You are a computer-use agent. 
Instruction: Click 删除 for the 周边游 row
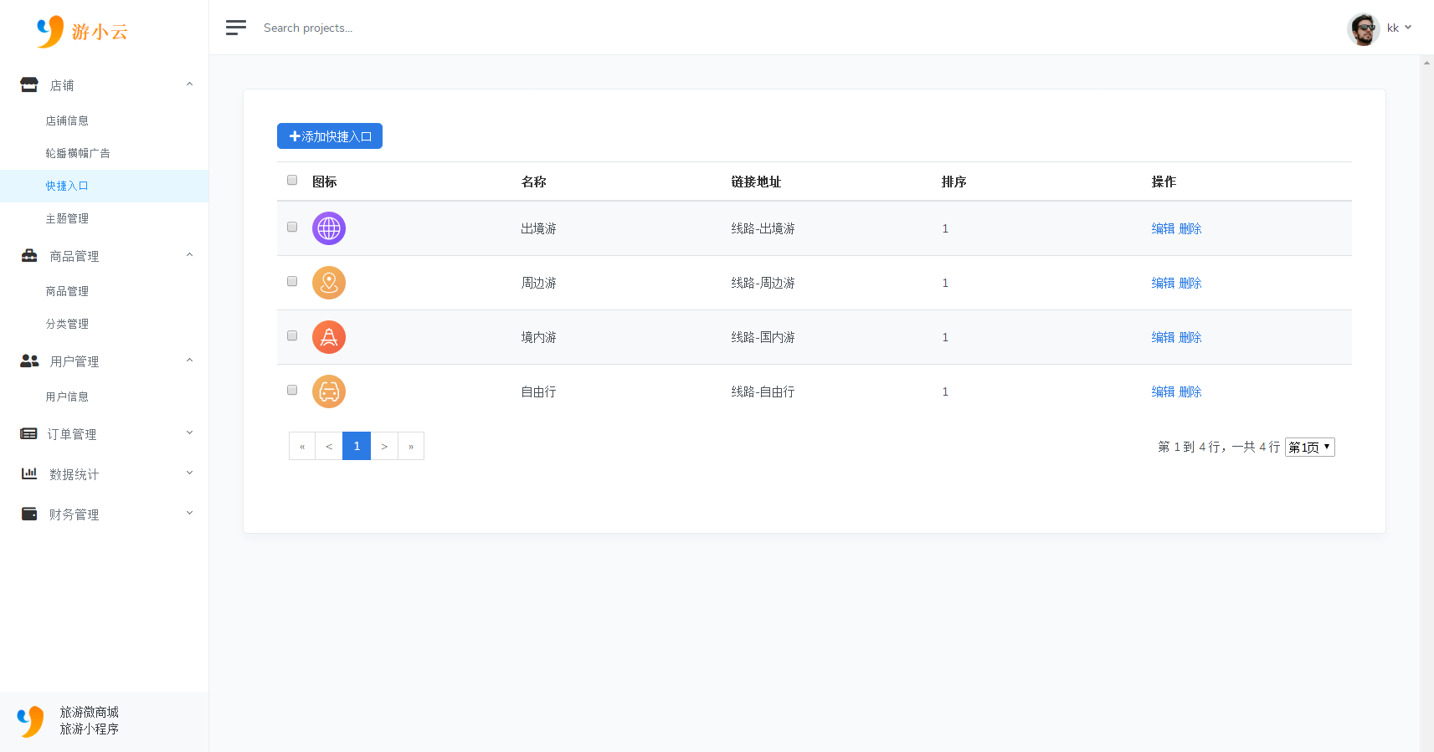(1190, 283)
